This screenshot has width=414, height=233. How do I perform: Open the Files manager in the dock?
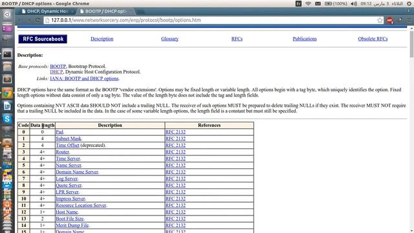pos(7,67)
